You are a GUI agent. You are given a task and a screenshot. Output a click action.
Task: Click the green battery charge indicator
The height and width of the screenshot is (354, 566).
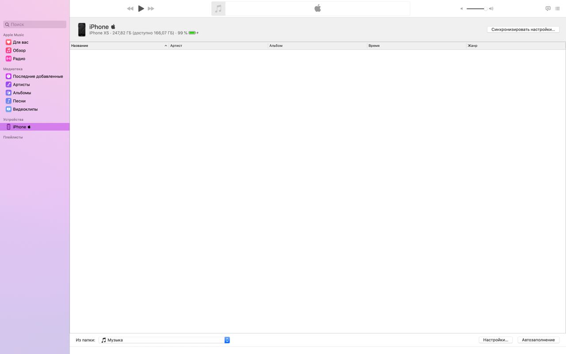coord(192,33)
